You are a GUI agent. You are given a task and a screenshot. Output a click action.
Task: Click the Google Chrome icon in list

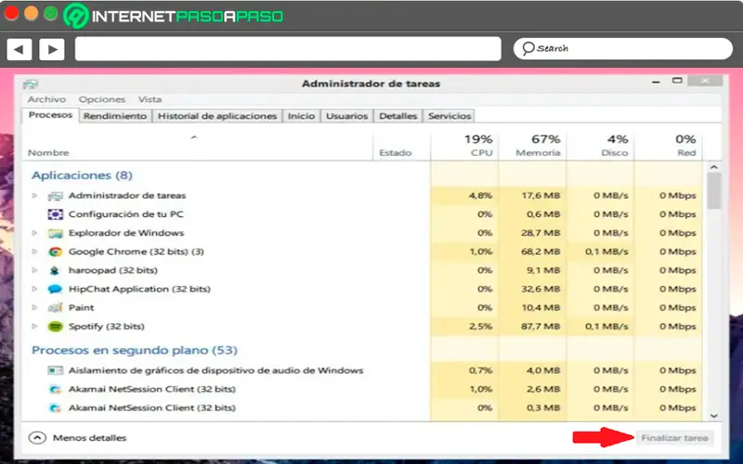[x=56, y=251]
